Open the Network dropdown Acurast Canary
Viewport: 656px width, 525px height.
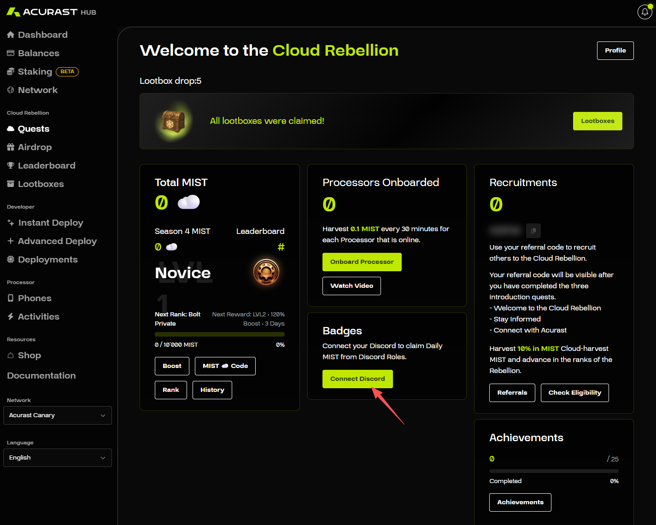click(58, 415)
